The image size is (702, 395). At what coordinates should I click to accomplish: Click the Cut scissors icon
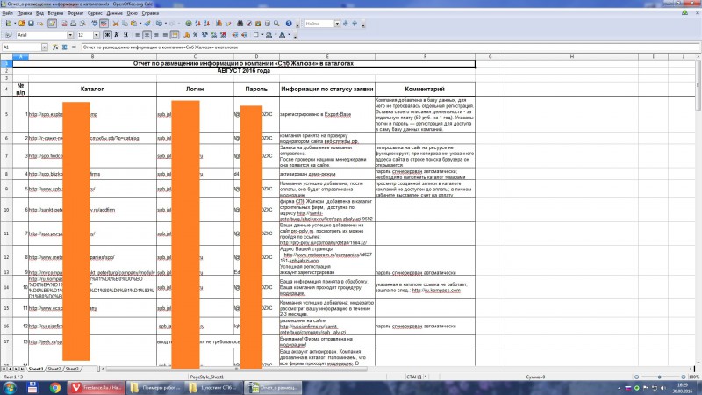click(x=116, y=24)
